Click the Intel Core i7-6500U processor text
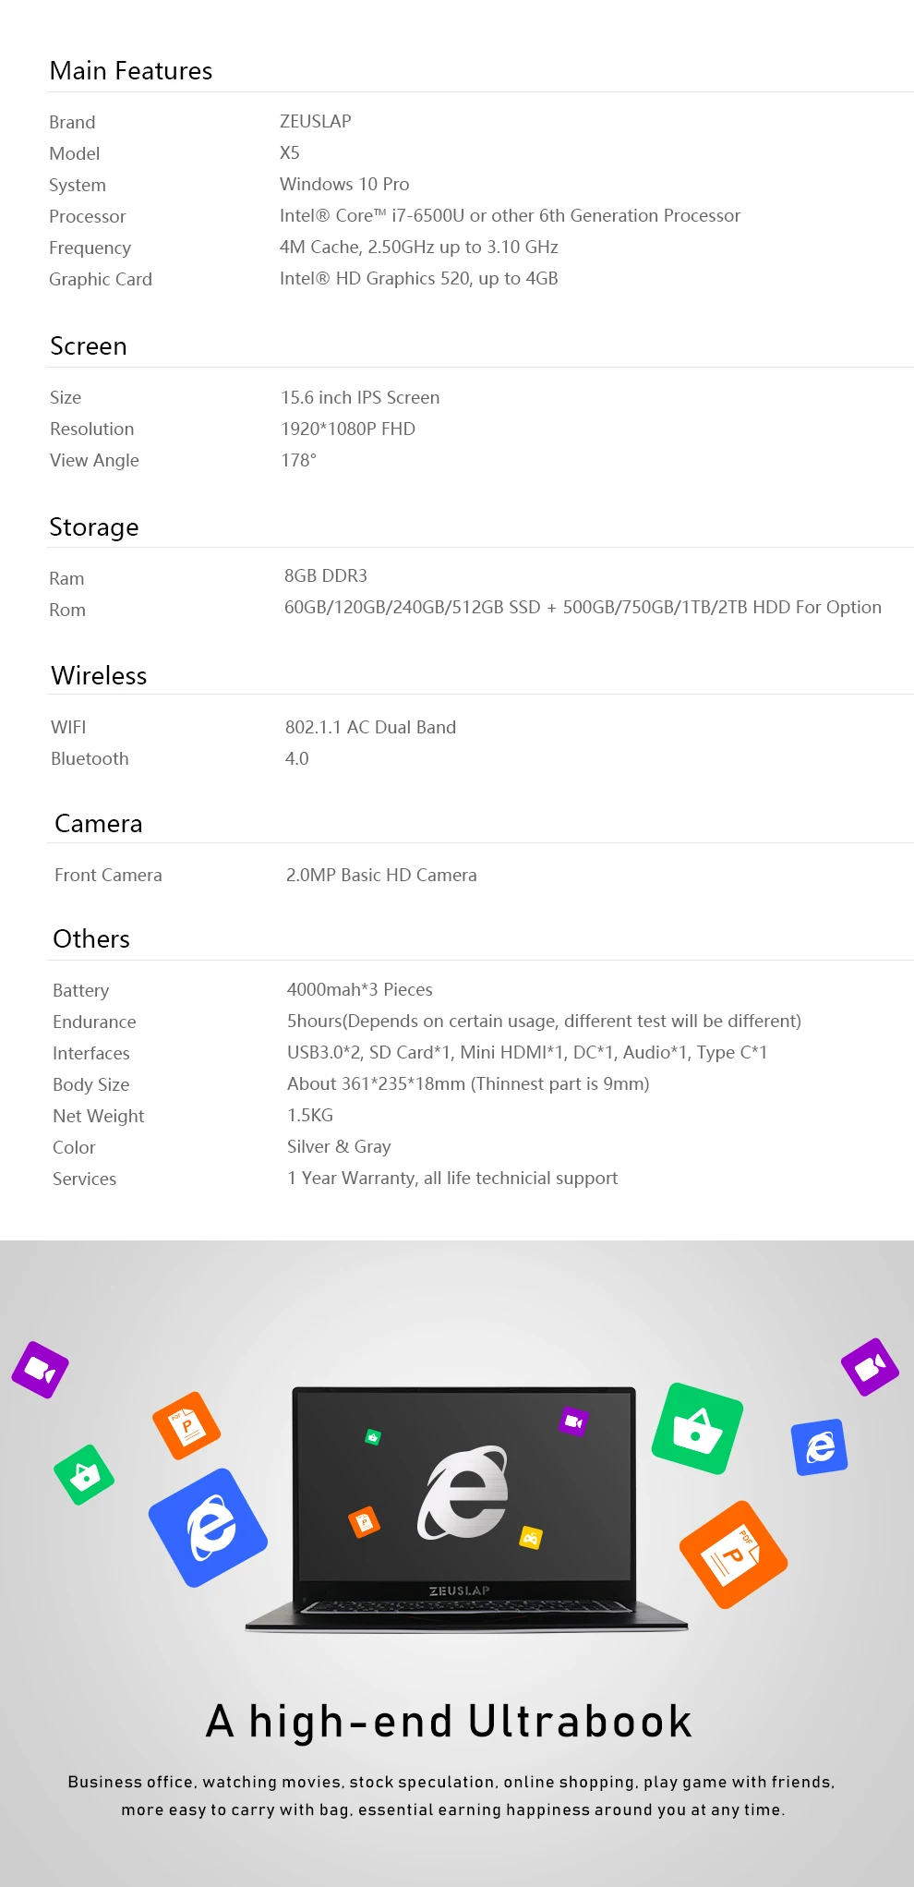 click(x=510, y=215)
